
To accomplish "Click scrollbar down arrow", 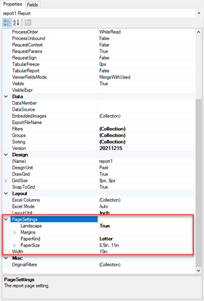I will (x=199, y=271).
